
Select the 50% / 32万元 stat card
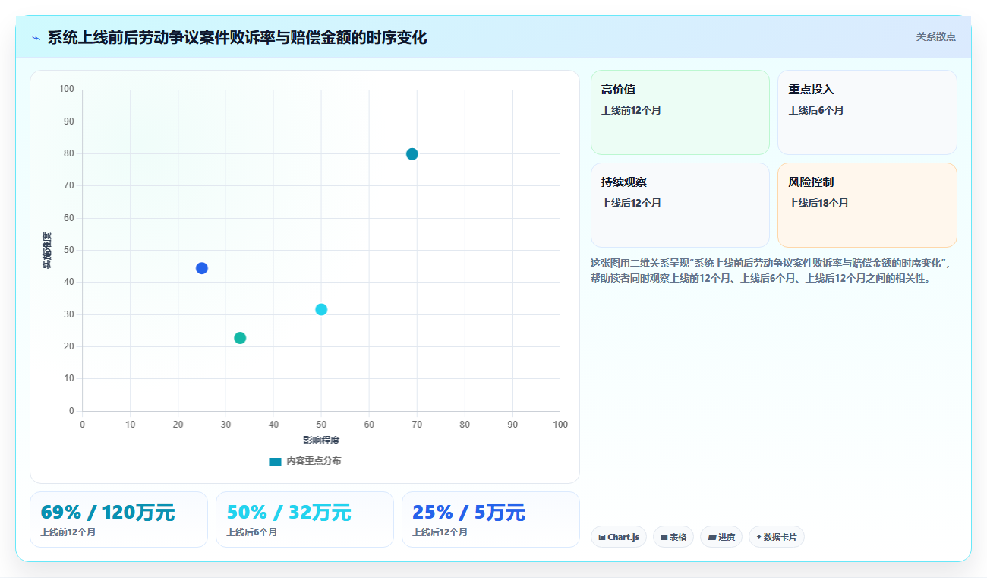click(x=304, y=520)
